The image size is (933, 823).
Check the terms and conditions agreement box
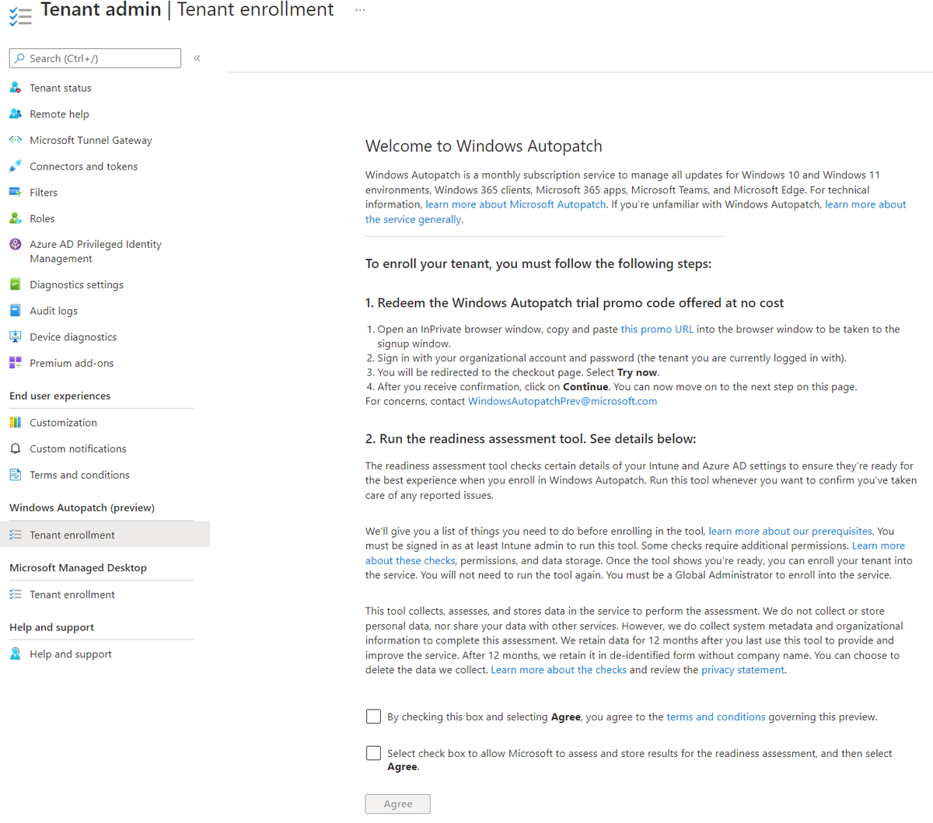[374, 717]
